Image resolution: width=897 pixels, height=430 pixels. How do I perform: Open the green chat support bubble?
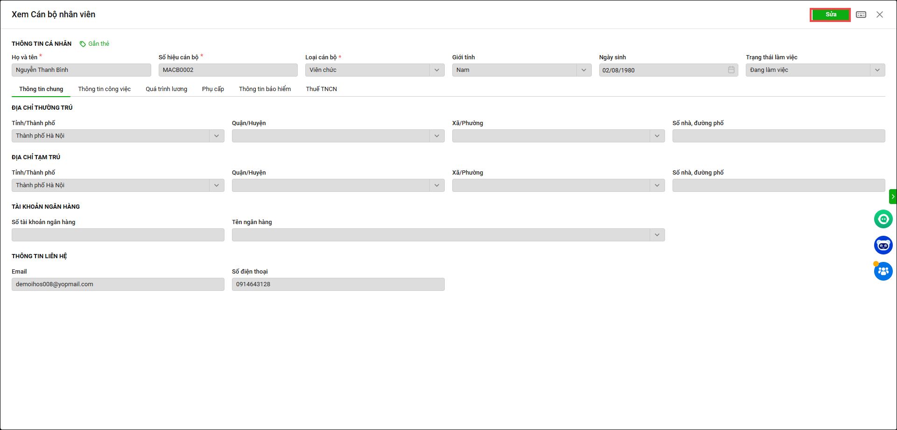click(x=883, y=219)
